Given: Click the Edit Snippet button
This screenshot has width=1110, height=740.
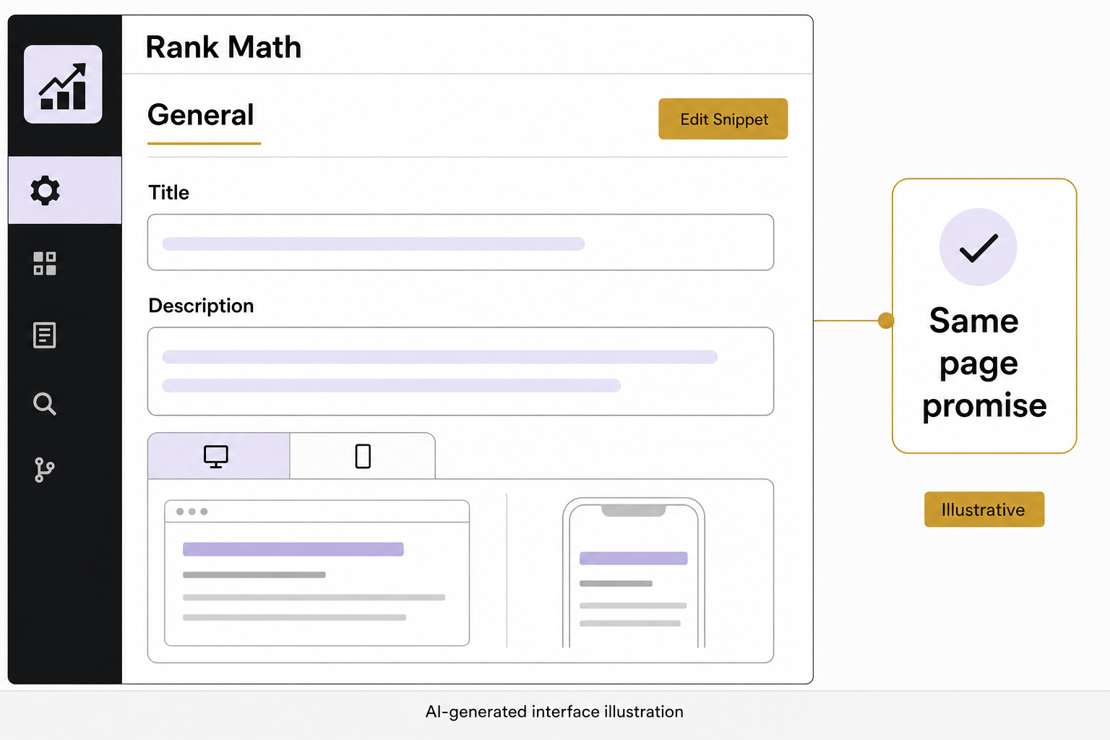Looking at the screenshot, I should 723,119.
